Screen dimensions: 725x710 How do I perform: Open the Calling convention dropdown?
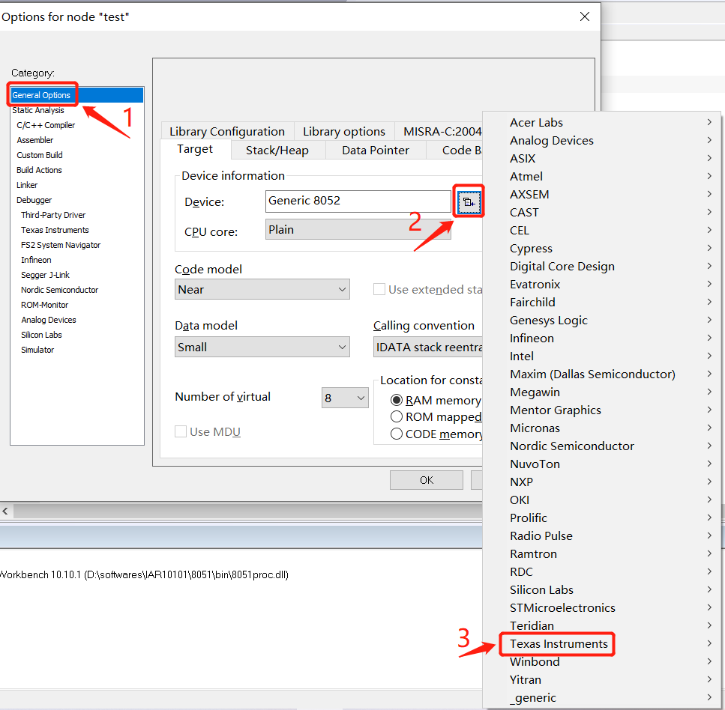428,347
